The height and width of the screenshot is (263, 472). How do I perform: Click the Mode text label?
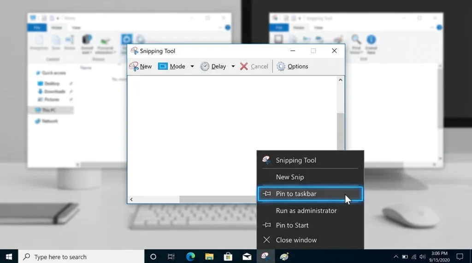177,66
